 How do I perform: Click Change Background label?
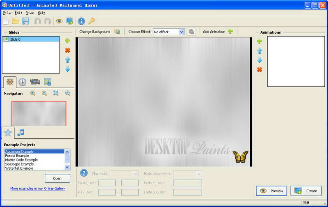pos(95,32)
